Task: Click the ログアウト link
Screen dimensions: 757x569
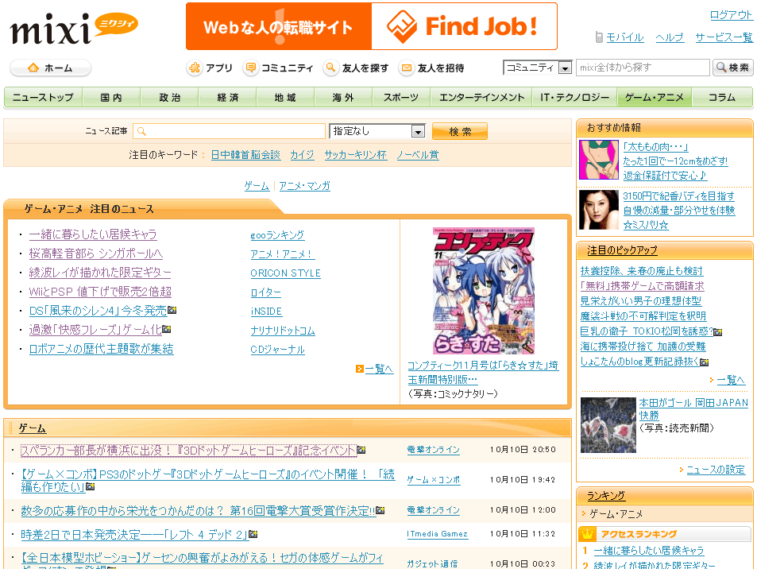Action: coord(731,15)
